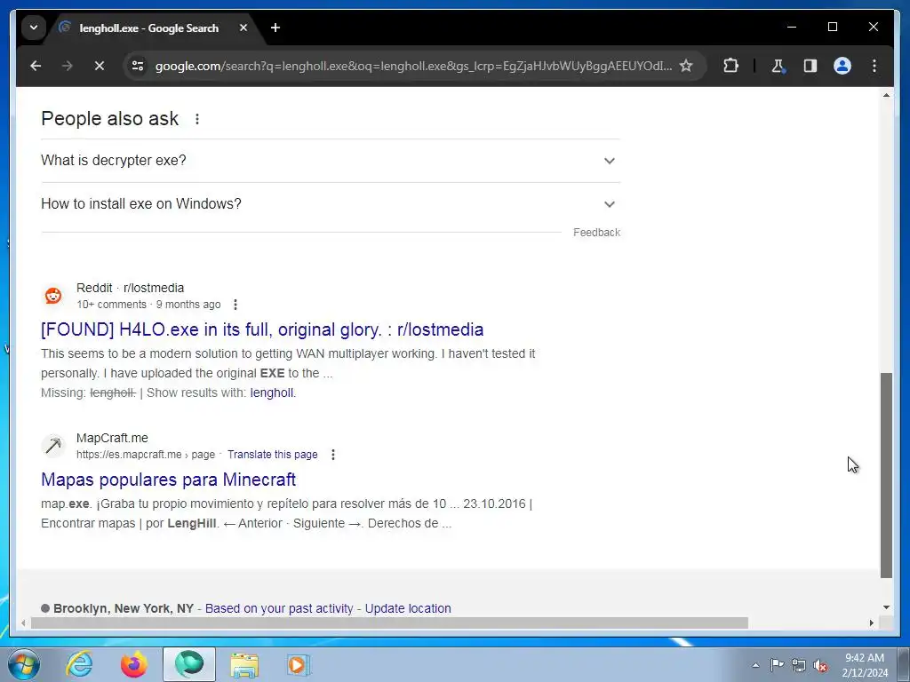Open the Chrome Labs flask icon

click(778, 66)
